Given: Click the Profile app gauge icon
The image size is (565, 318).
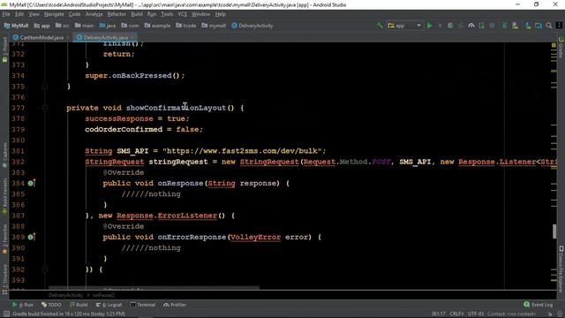Looking at the screenshot, I should click(471, 26).
